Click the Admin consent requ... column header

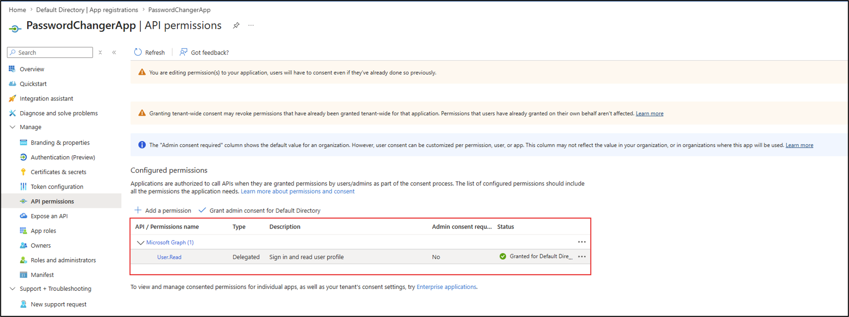pos(461,227)
